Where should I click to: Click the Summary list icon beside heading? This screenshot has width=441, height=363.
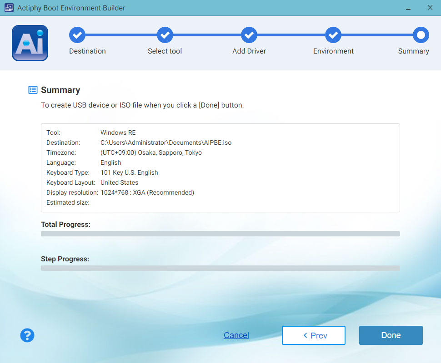(x=33, y=90)
